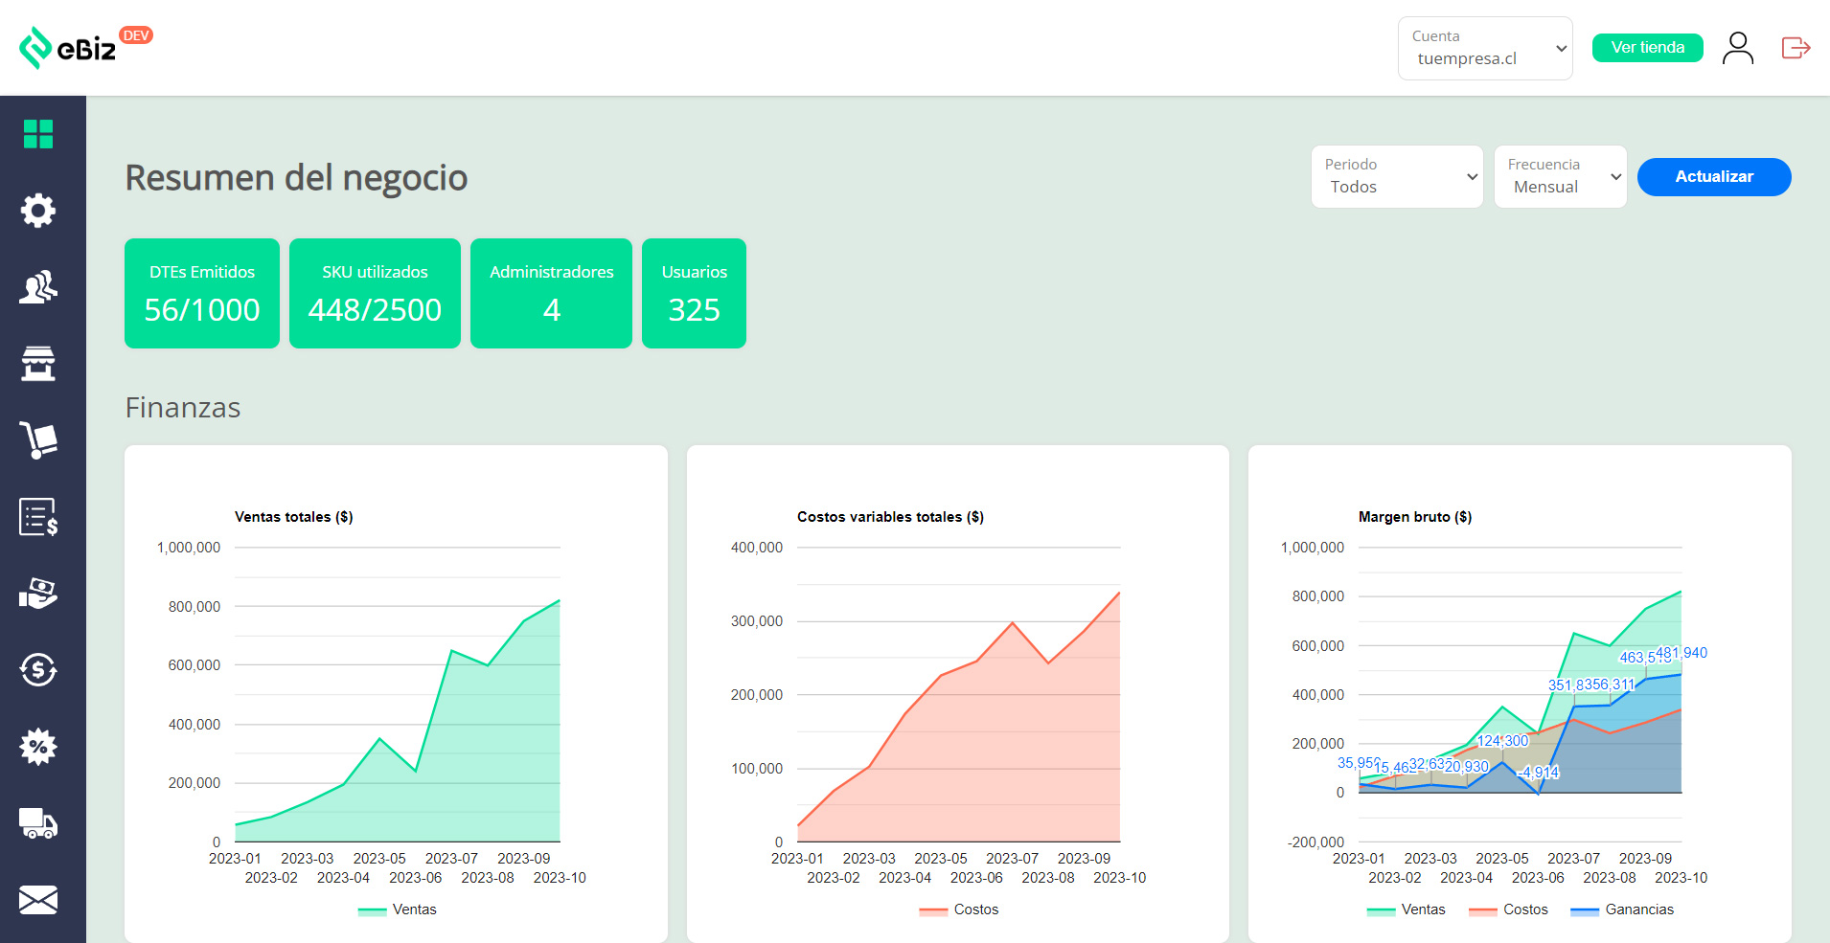This screenshot has width=1830, height=943.
Task: Click the Ver tienda button
Action: [1648, 48]
